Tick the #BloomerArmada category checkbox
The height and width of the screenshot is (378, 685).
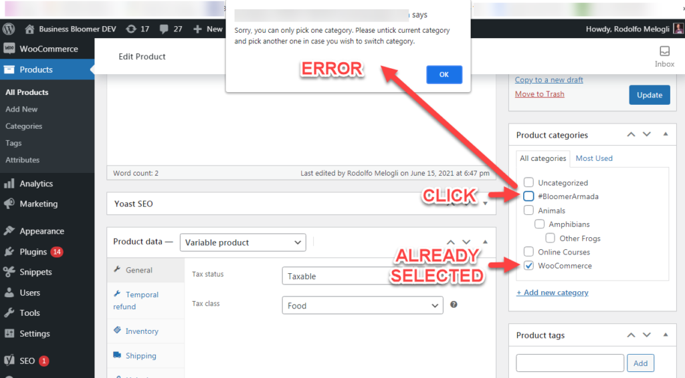[528, 196]
